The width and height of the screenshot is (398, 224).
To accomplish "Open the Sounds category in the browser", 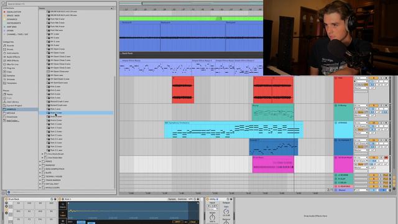I will tap(10, 45).
